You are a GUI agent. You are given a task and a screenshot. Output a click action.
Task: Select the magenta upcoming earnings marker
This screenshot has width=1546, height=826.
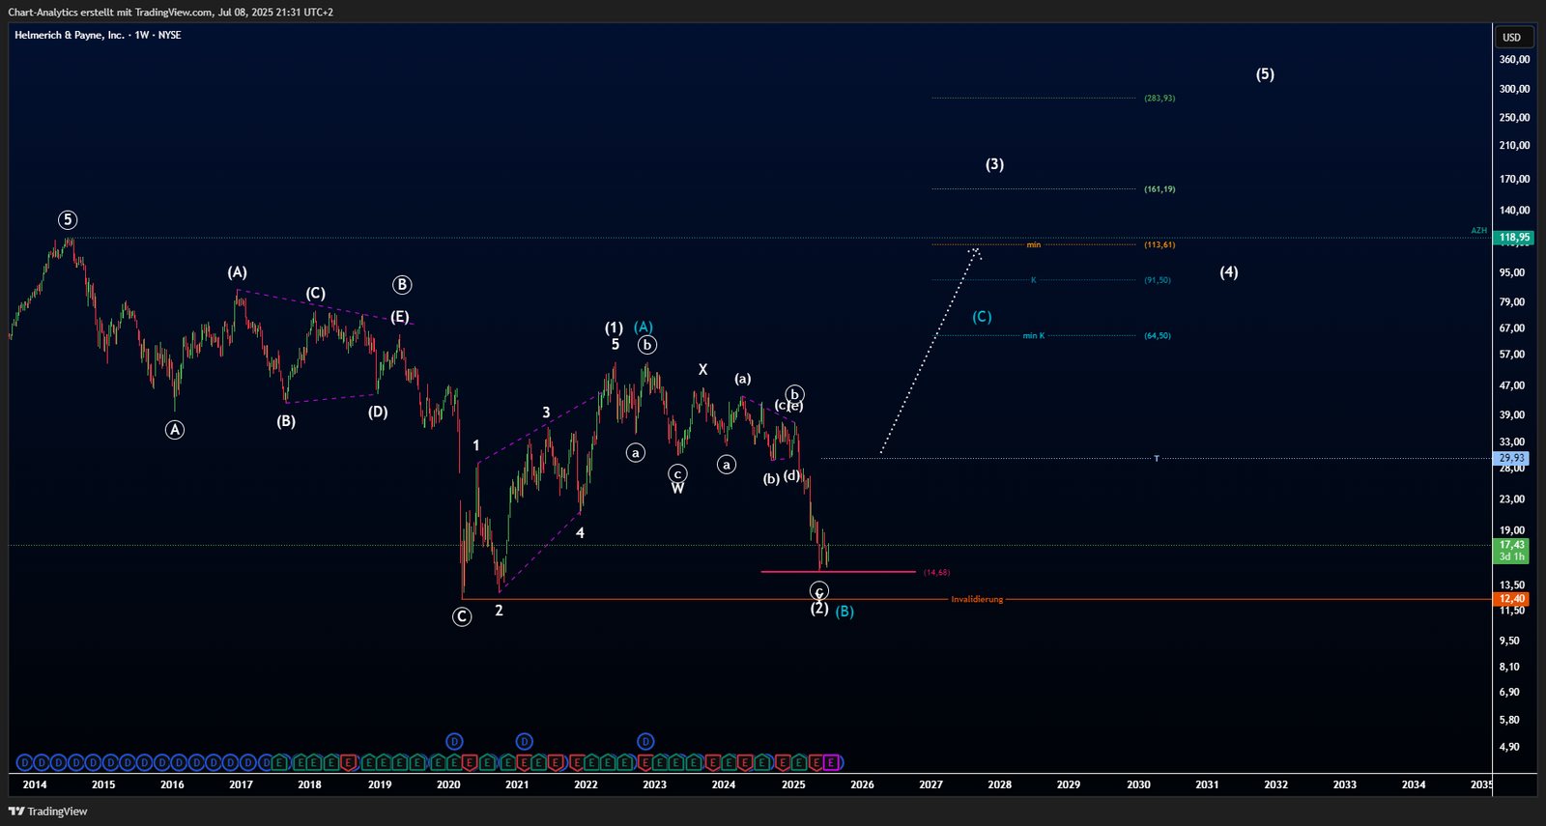832,763
